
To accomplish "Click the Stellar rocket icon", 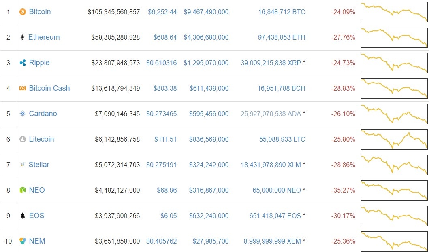I will point(23,165).
